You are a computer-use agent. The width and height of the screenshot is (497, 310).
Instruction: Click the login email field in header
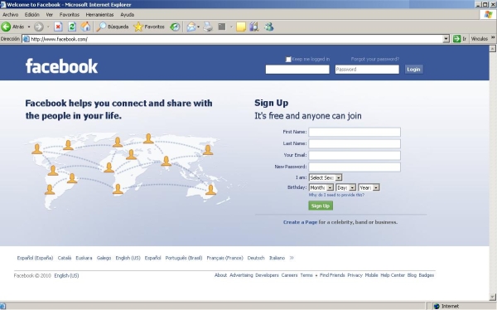click(297, 70)
